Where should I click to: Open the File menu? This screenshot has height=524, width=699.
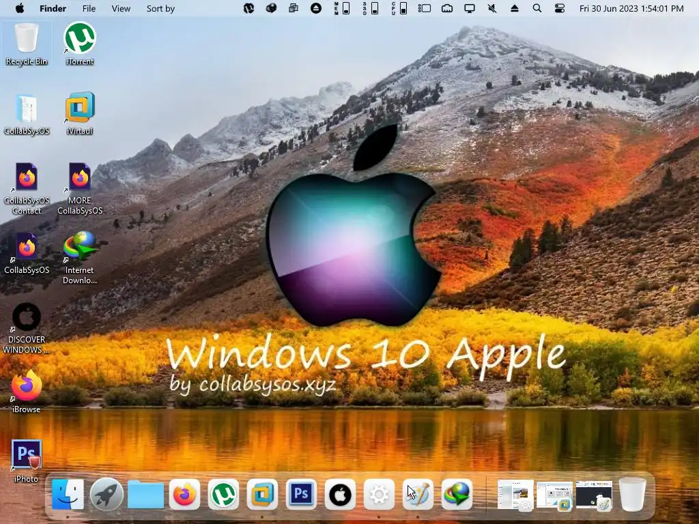coord(89,8)
